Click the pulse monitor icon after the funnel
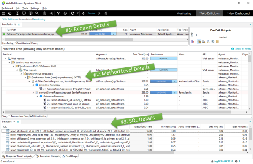 [65, 13]
